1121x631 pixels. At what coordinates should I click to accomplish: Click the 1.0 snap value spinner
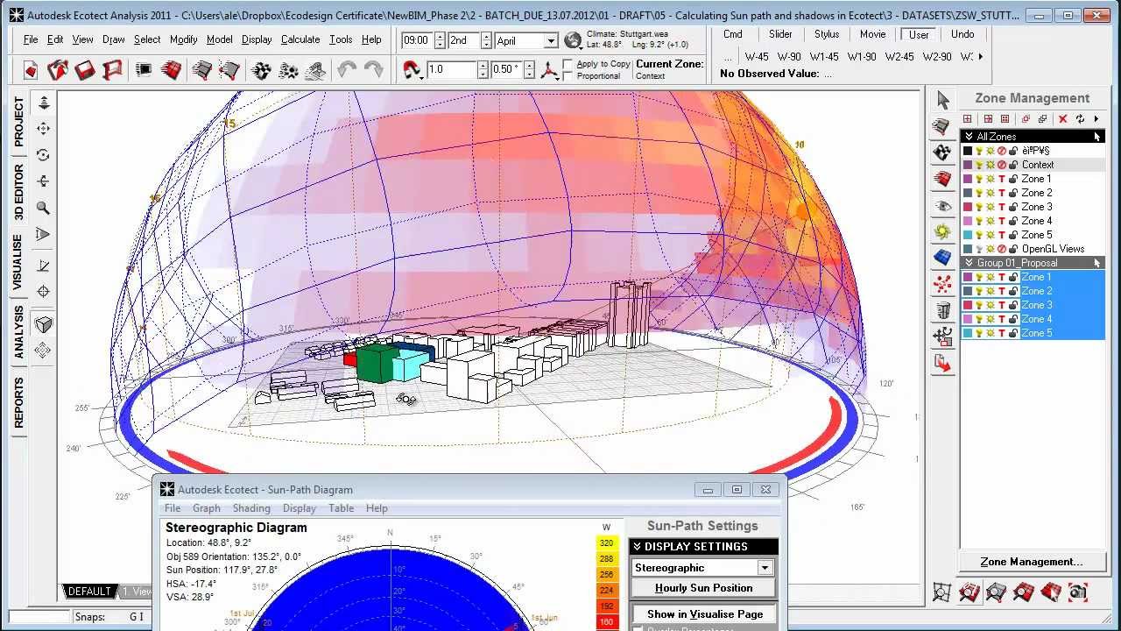(483, 69)
